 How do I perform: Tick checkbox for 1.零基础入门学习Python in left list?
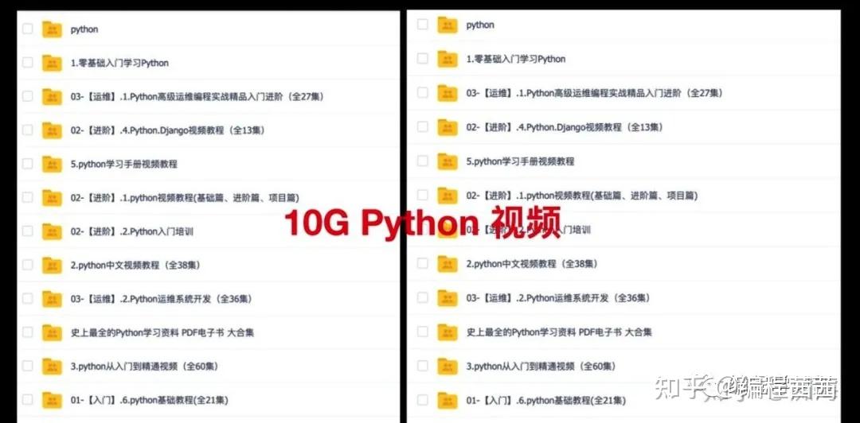pyautogui.click(x=27, y=63)
